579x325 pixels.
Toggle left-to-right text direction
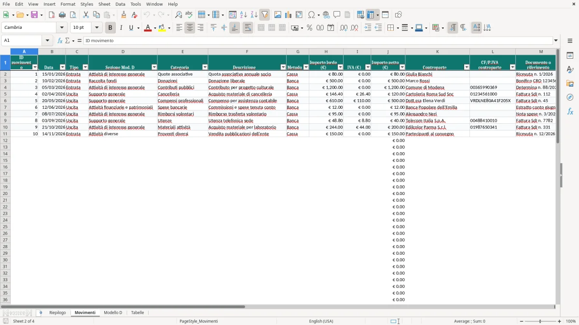tap(453, 28)
